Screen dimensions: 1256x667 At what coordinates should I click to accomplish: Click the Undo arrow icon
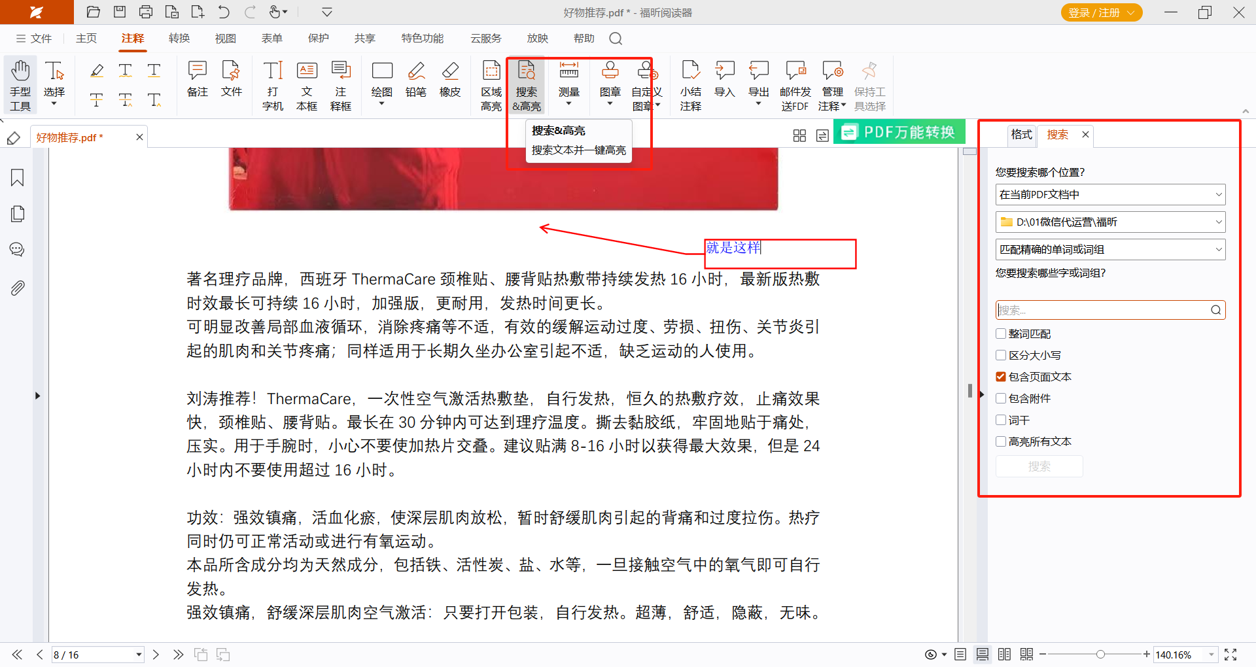[x=224, y=12]
